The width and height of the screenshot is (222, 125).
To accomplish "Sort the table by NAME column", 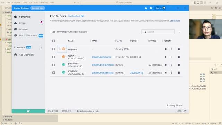I will tap(71, 41).
